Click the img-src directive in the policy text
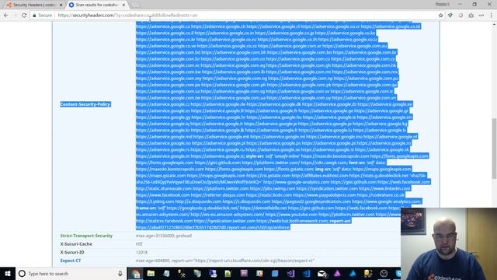Screen dimensions: 497x280 (323, 169)
